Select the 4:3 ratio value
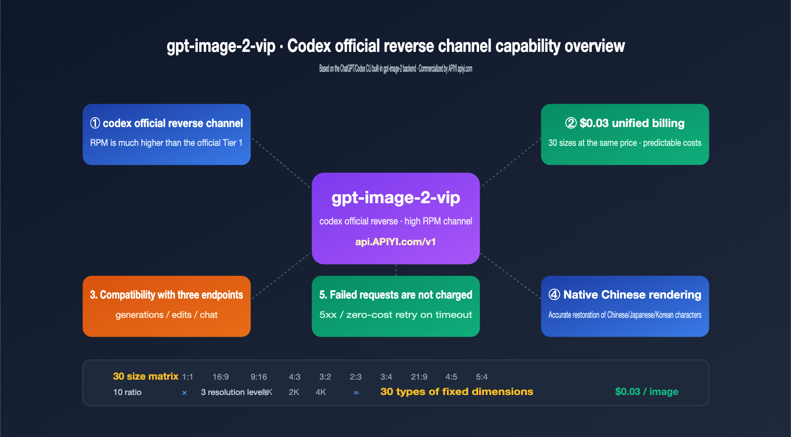 tap(295, 377)
